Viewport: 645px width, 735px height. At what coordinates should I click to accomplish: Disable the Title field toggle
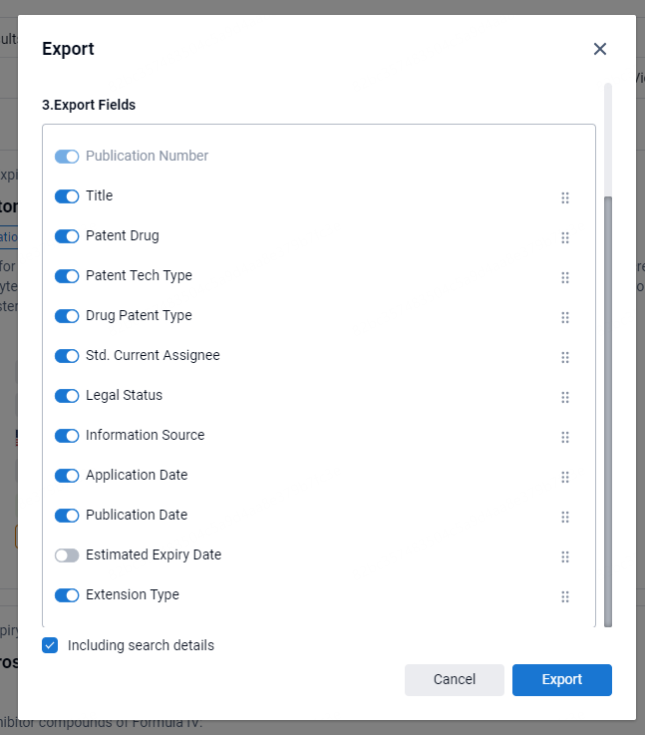point(67,196)
